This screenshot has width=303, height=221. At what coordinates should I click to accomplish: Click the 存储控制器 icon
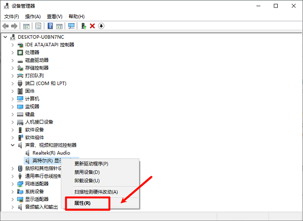click(x=20, y=68)
